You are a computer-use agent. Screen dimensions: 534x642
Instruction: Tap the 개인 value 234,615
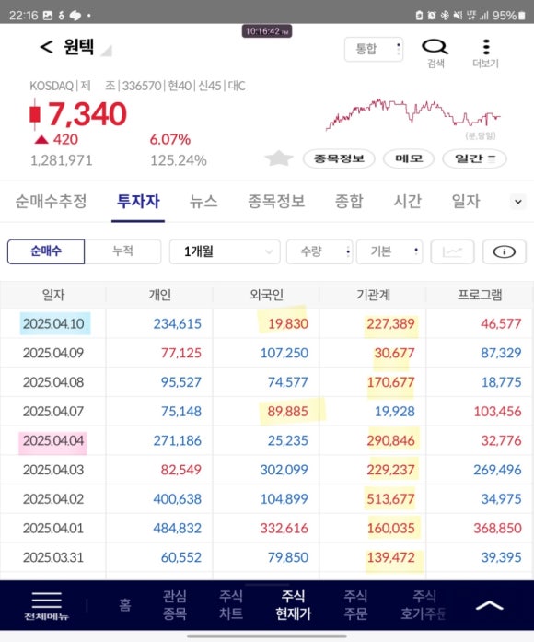click(177, 324)
